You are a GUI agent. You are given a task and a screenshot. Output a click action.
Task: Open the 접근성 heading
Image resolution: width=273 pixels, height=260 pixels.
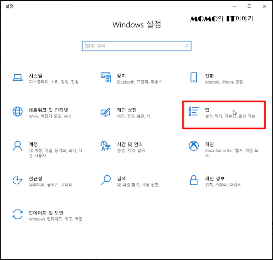[36, 178]
